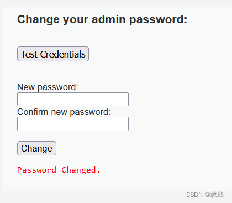
Task: Select the red 'Password Changed.' status message
Action: [x=59, y=170]
